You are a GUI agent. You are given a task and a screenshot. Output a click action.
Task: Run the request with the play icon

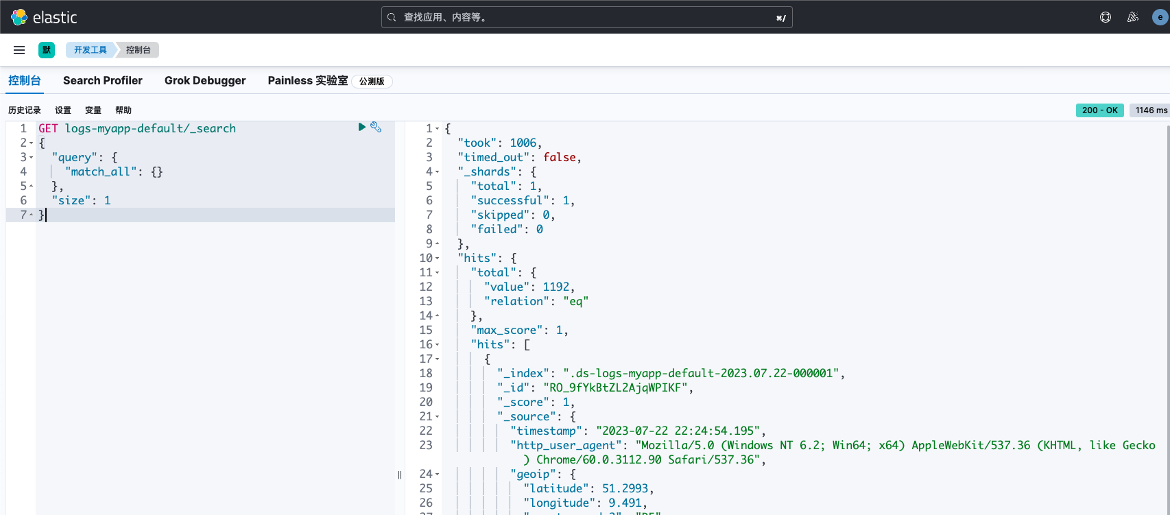tap(361, 127)
